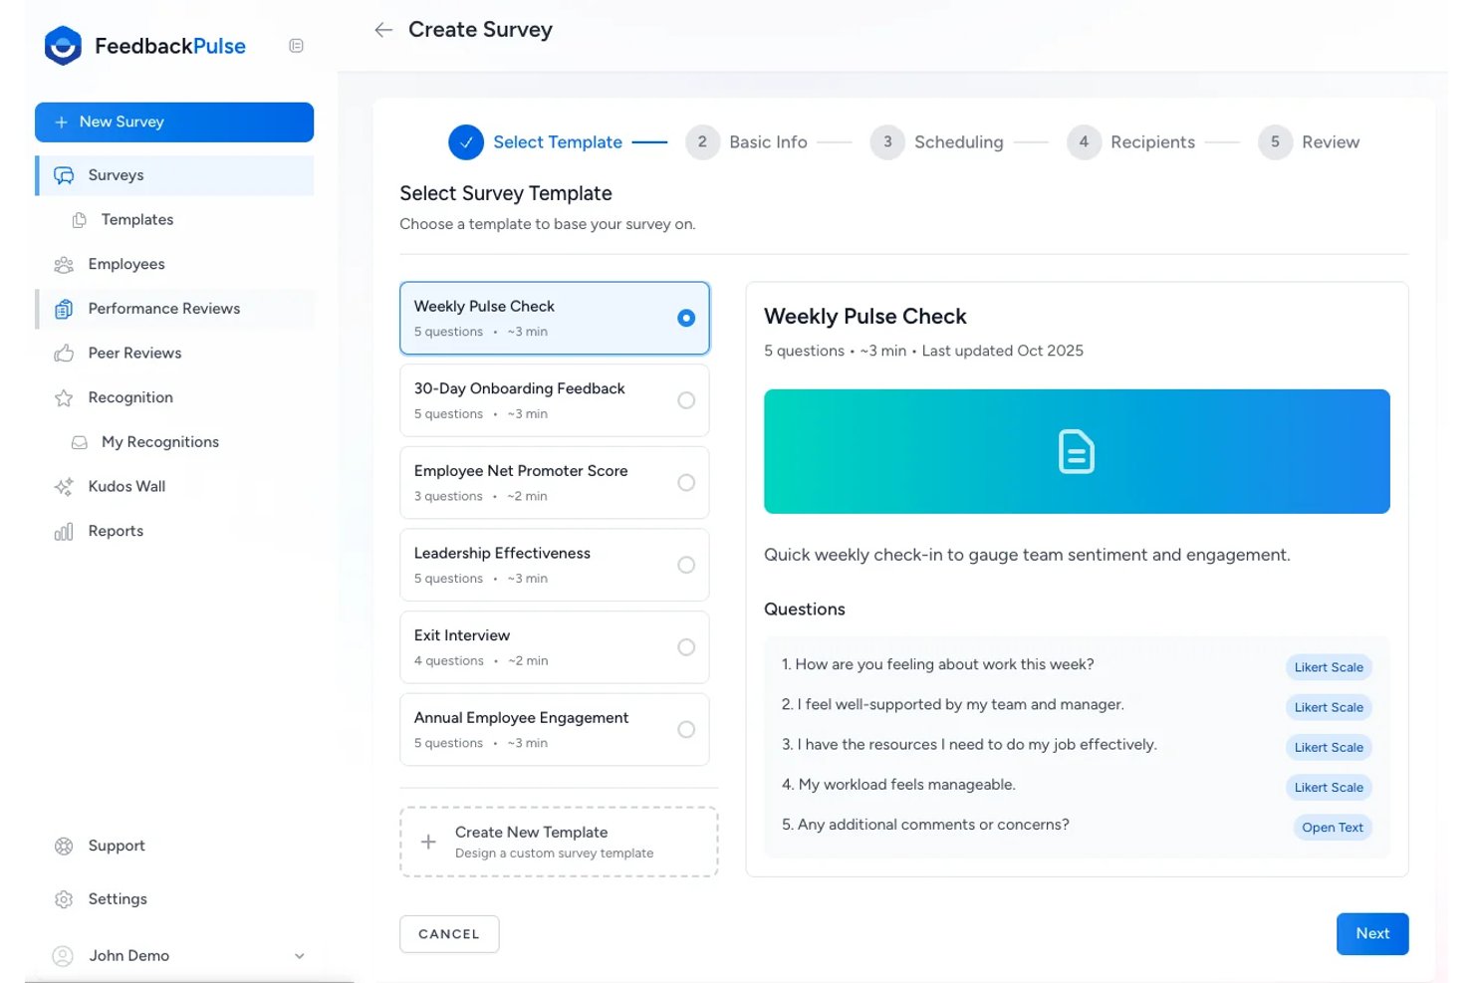Open Recognition via the star icon
The height and width of the screenshot is (983, 1474).
[x=64, y=397]
